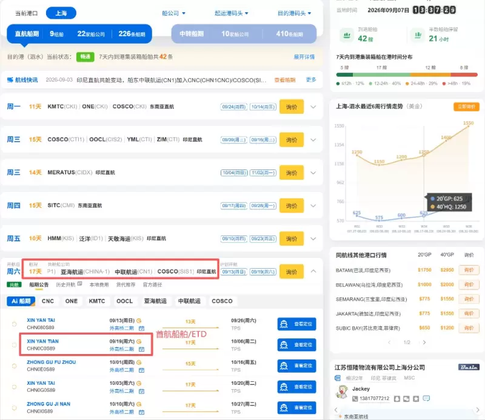Go to previous page of 同航线其他港口行情
Viewport: 485px width, 420px height.
pos(389,342)
